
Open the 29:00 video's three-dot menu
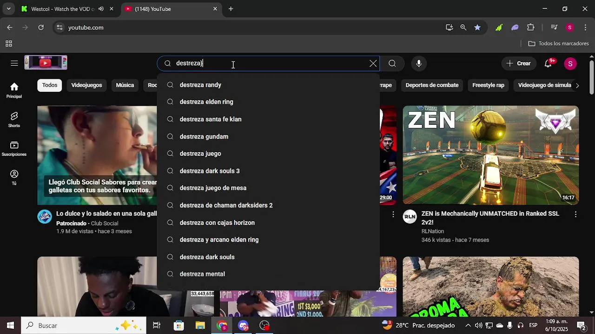pos(393,214)
